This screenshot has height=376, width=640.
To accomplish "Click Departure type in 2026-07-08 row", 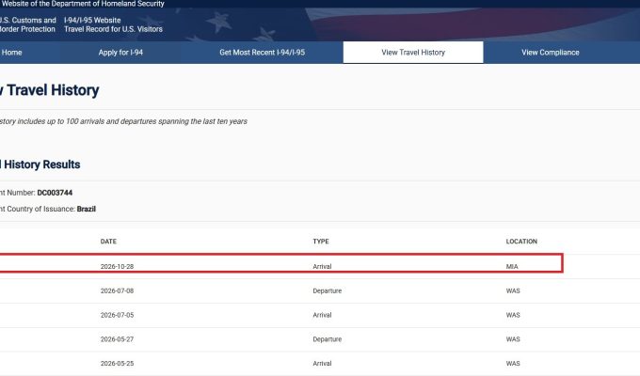I will pos(327,290).
